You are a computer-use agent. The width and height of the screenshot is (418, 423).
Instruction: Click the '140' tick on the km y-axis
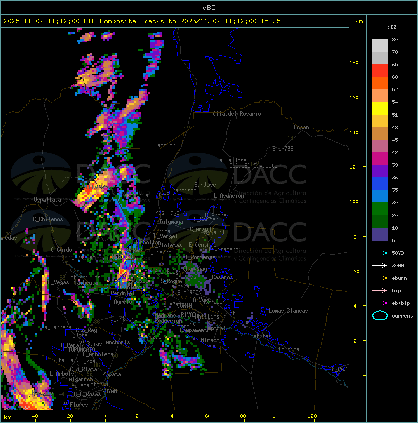point(354,132)
